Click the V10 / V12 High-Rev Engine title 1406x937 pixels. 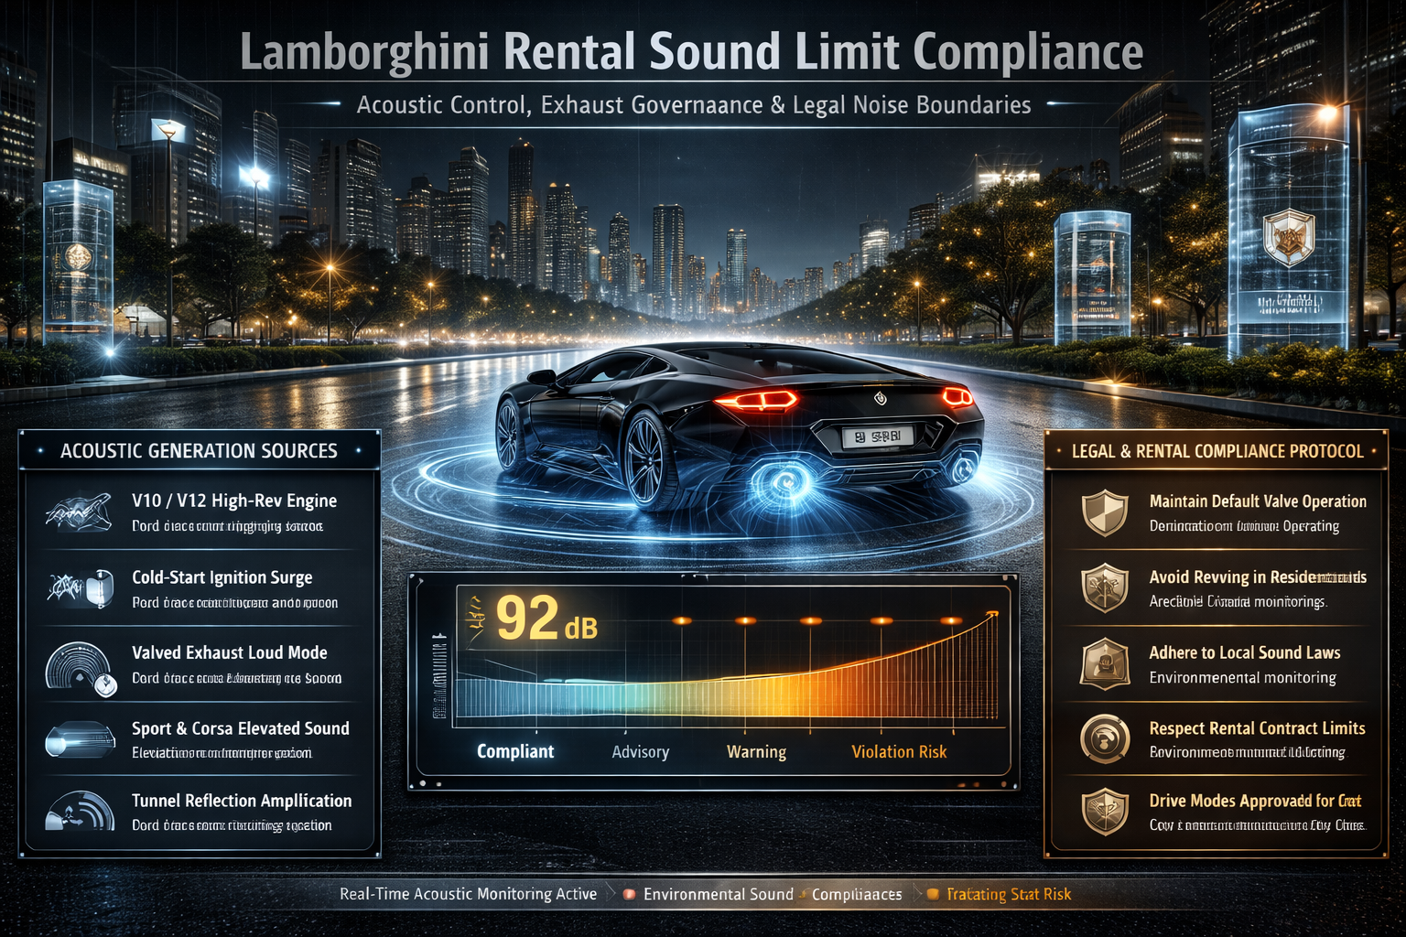coord(234,501)
